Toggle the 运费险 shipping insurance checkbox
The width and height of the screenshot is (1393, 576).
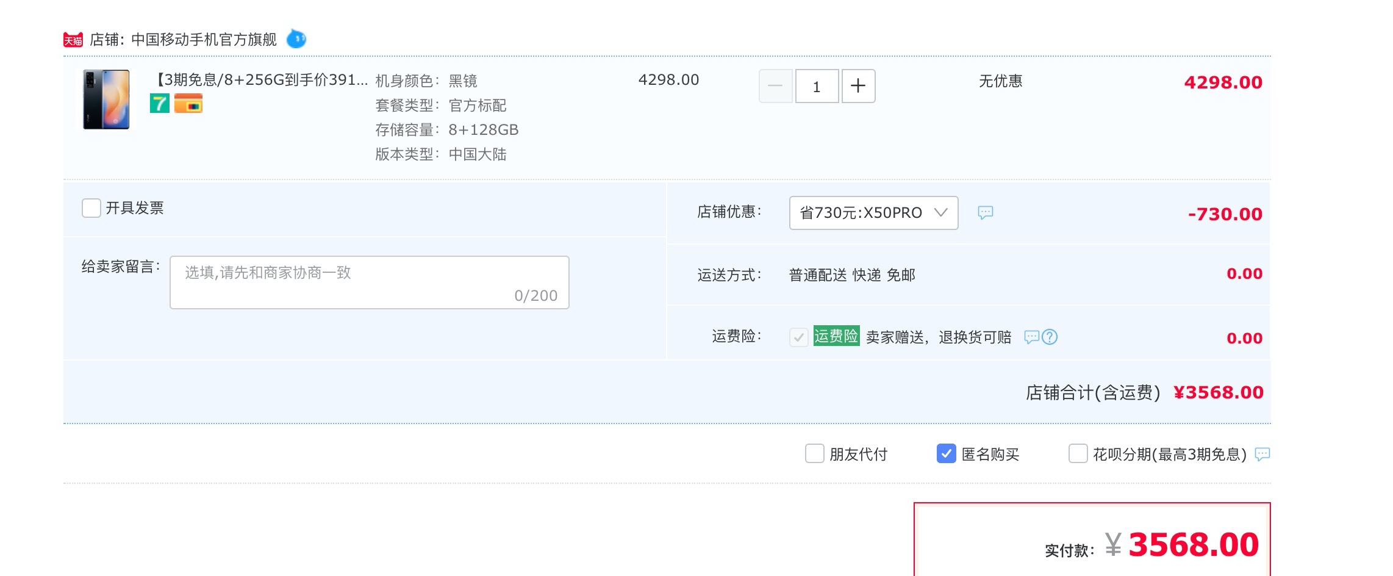(x=798, y=337)
